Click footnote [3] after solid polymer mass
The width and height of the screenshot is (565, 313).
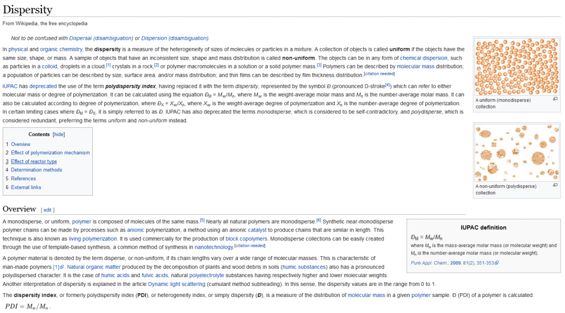point(319,65)
